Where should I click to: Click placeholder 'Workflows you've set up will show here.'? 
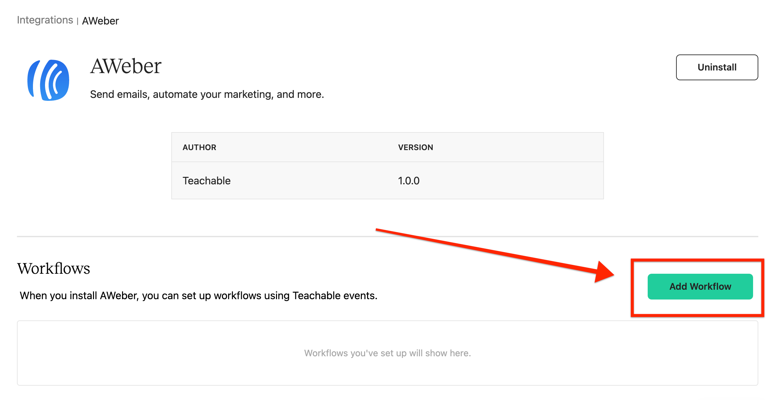pyautogui.click(x=387, y=353)
